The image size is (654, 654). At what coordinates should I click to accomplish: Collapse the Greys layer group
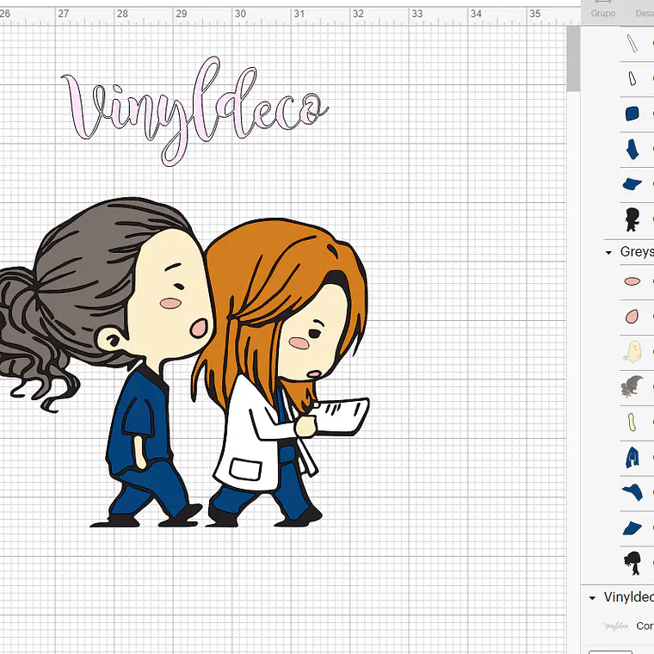point(608,252)
